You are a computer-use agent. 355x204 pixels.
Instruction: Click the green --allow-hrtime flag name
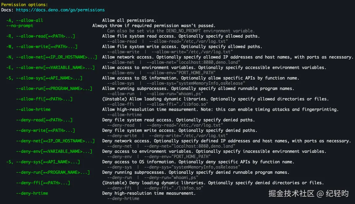point(33,109)
